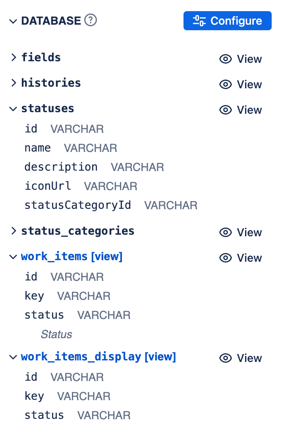Image resolution: width=282 pixels, height=430 pixels.
Task: Open the work_items [view] link
Action: coord(72,257)
